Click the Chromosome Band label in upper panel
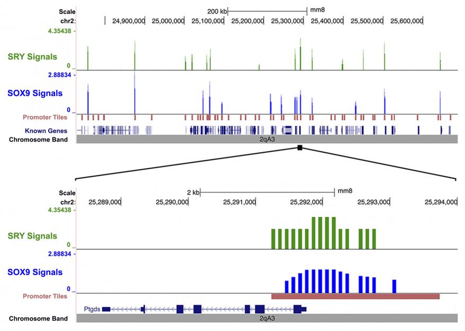This screenshot has width=465, height=331. click(x=39, y=140)
